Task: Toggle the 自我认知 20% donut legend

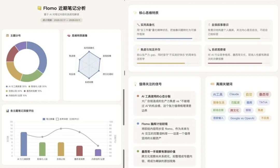Action: pyautogui.click(x=14, y=91)
